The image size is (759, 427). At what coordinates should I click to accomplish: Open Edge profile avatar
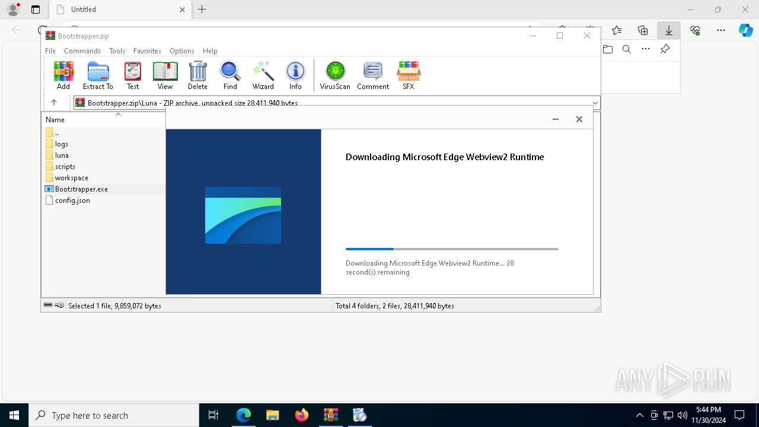pos(12,9)
